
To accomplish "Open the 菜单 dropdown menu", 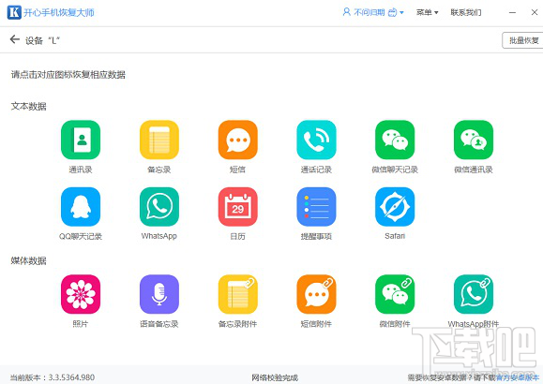I will point(428,12).
